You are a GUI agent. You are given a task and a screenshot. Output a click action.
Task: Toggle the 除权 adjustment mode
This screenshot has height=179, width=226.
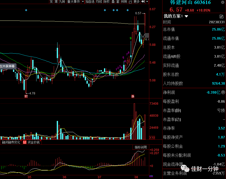click(107, 2)
